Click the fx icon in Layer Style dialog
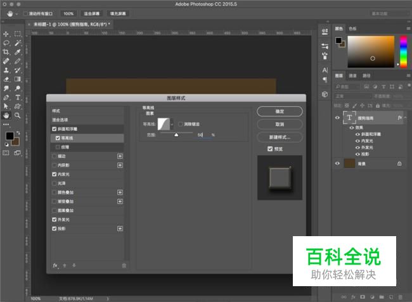 (x=55, y=265)
